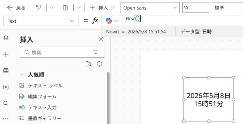Image resolution: width=243 pixels, height=124 pixels.
Task: Click the plus insert icon in left rail
Action: (x=6, y=54)
